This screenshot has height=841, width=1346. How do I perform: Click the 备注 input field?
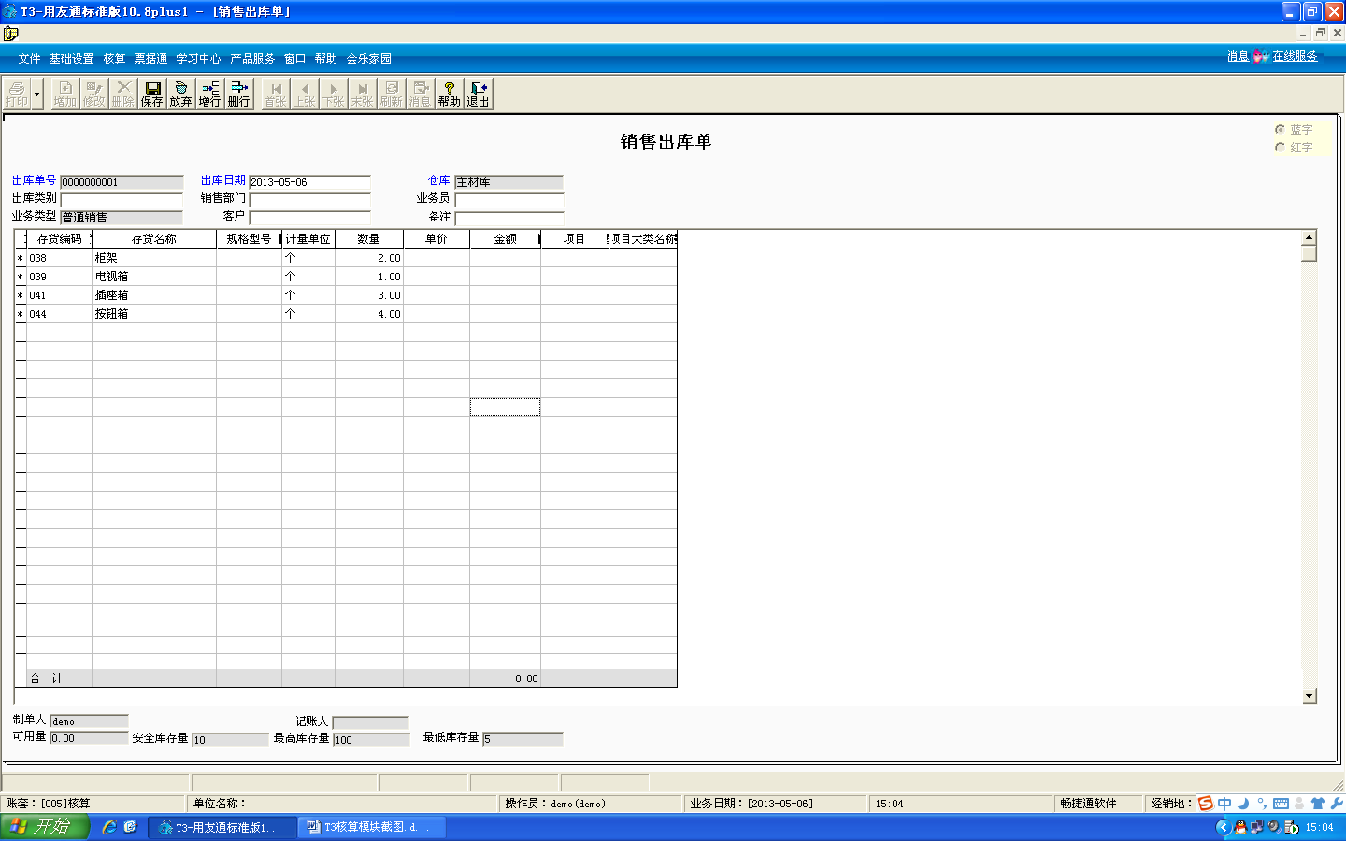509,217
